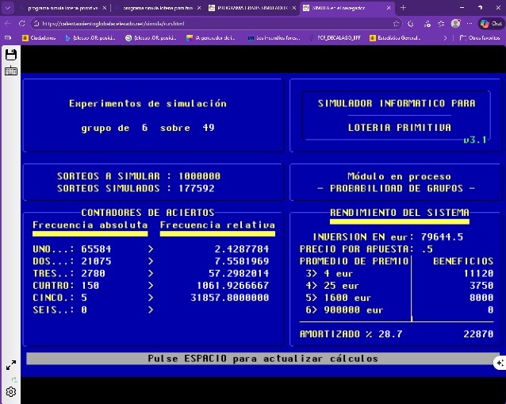Open the Copilot Chat button
The width and height of the screenshot is (506, 404).
pyautogui.click(x=490, y=23)
